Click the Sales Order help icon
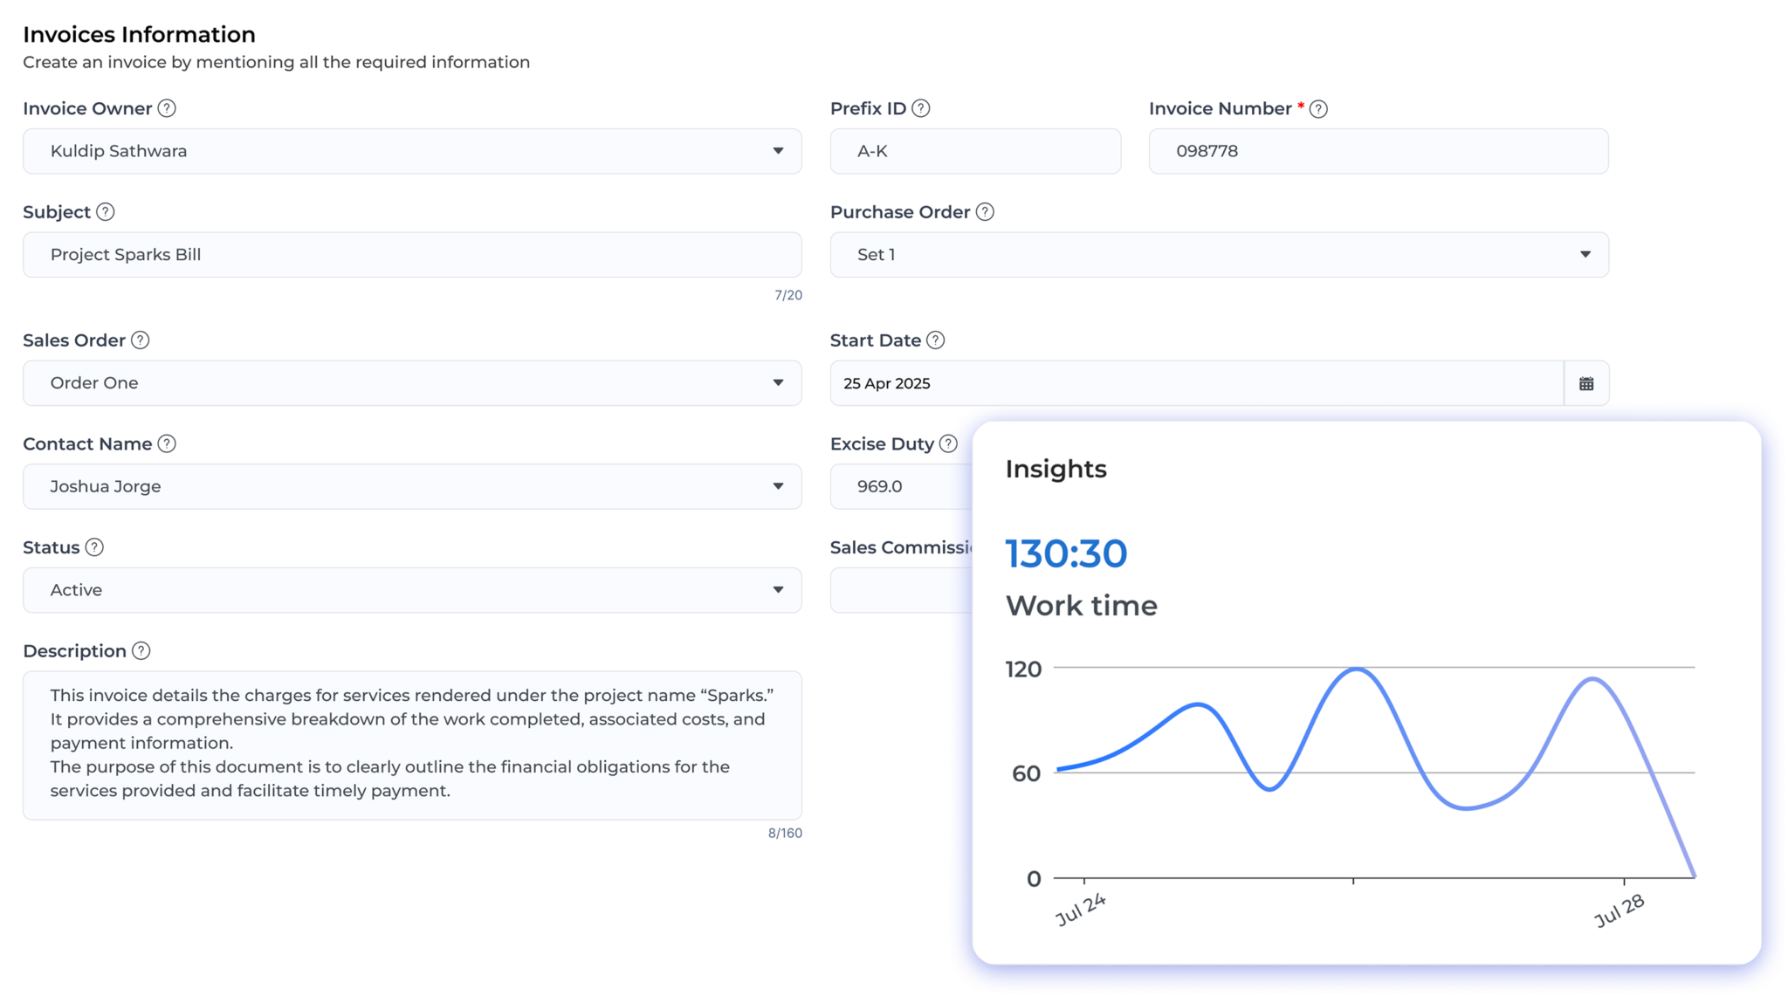1788x996 pixels. coord(139,340)
